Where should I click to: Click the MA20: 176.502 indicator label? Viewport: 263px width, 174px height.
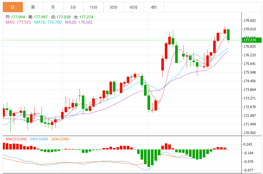[x=79, y=22]
